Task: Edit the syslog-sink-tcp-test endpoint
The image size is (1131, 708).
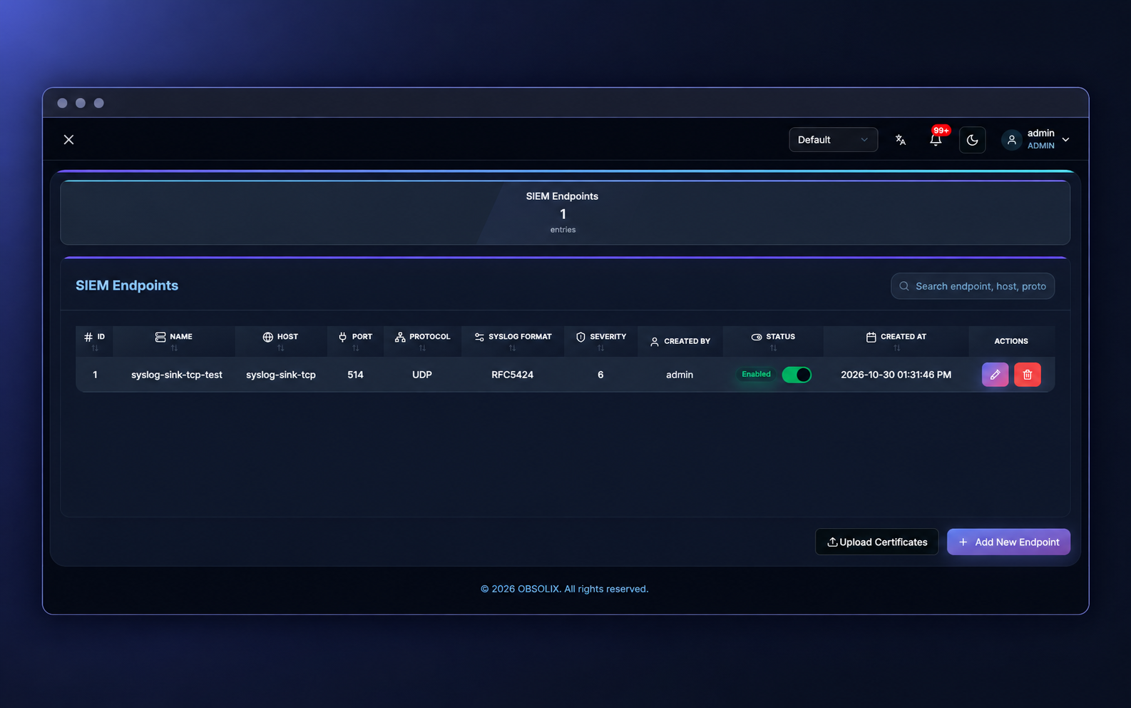Action: click(x=995, y=375)
